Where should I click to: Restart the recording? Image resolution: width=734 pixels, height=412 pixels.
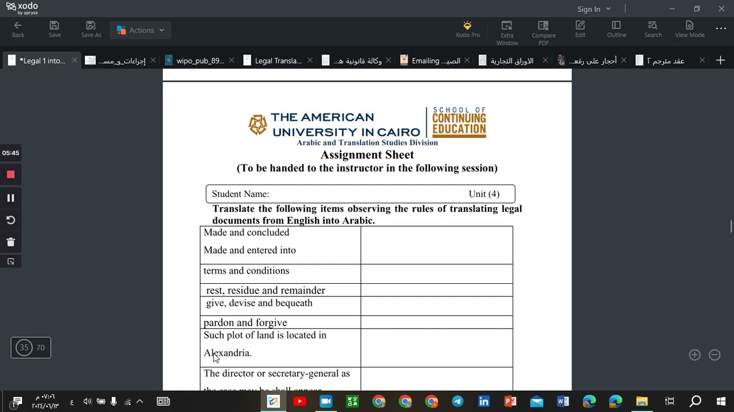pyautogui.click(x=10, y=220)
